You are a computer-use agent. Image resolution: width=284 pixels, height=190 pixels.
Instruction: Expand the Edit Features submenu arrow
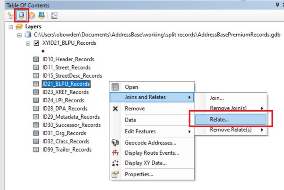click(x=189, y=132)
